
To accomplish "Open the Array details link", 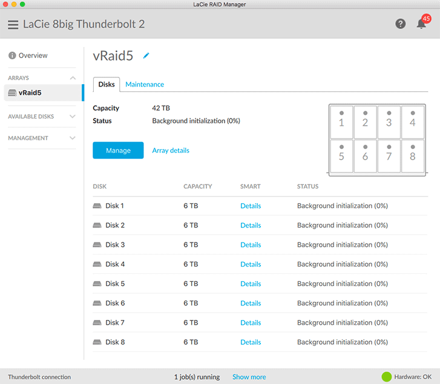I will coord(171,151).
